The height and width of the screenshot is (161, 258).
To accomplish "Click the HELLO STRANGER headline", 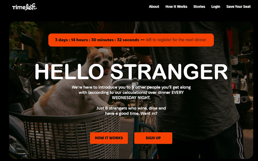I will coord(131,72).
